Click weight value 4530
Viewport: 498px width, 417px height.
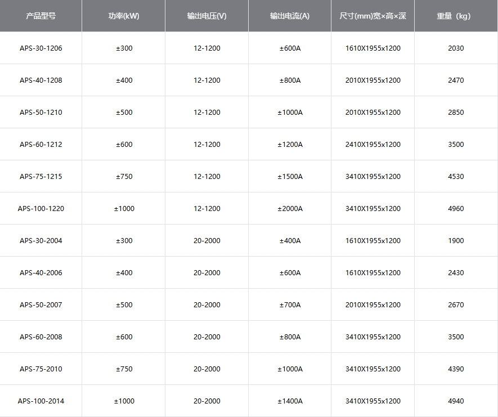click(456, 177)
